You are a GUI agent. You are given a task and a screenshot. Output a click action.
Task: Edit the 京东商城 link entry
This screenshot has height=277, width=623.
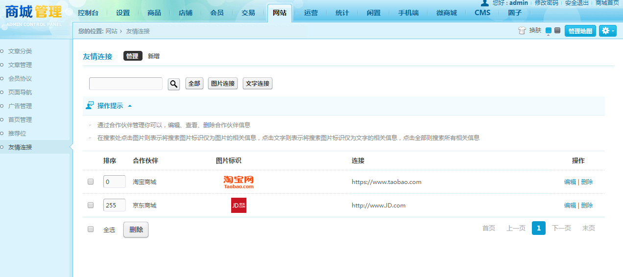pyautogui.click(x=570, y=206)
